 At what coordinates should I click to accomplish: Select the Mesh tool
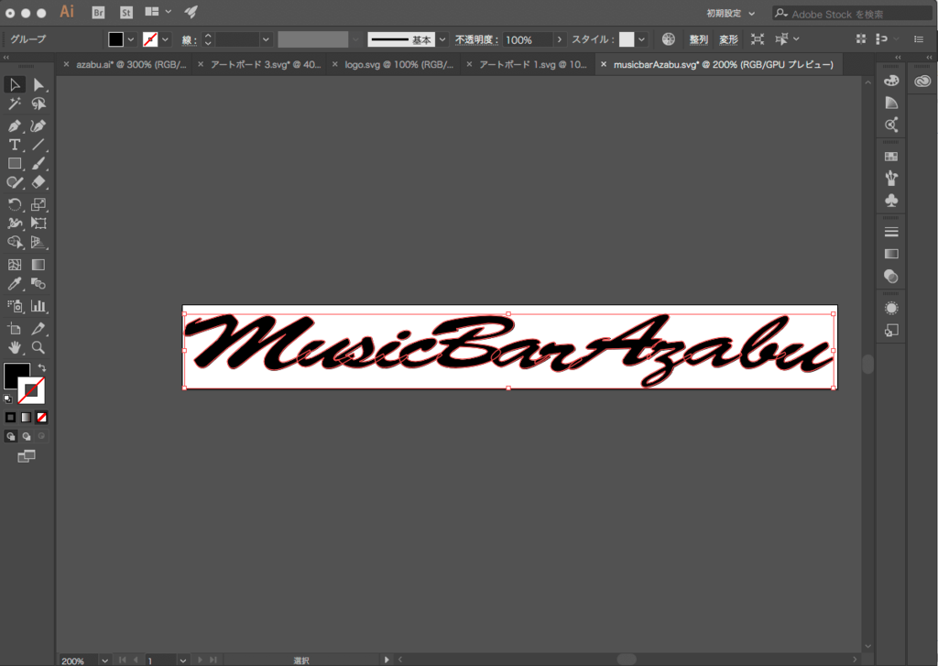pyautogui.click(x=15, y=265)
